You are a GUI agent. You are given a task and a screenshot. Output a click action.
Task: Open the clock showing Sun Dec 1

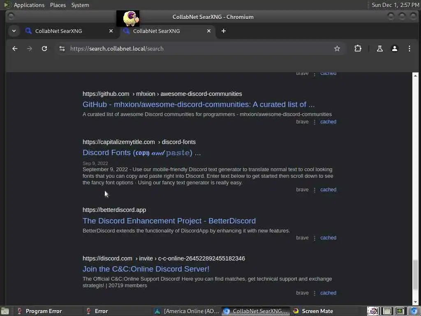(395, 5)
